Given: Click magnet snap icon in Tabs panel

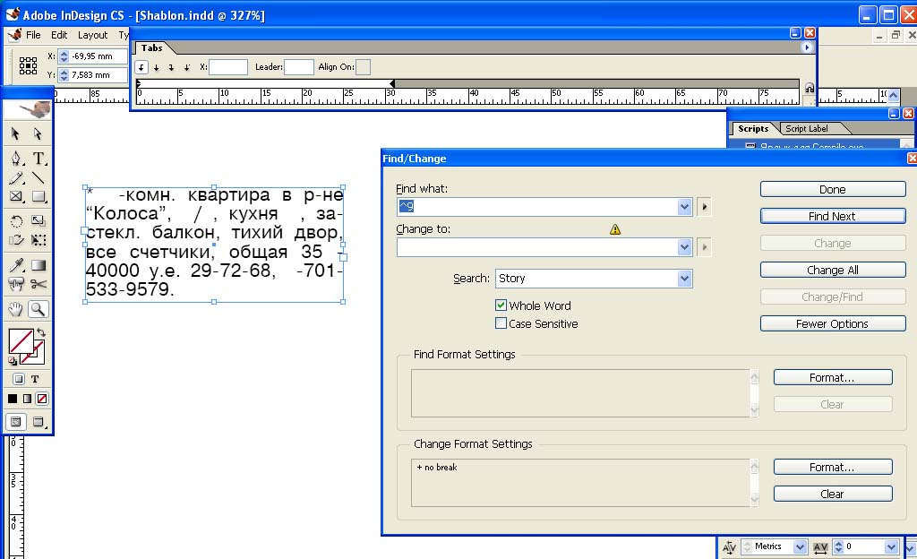Looking at the screenshot, I should [x=810, y=88].
